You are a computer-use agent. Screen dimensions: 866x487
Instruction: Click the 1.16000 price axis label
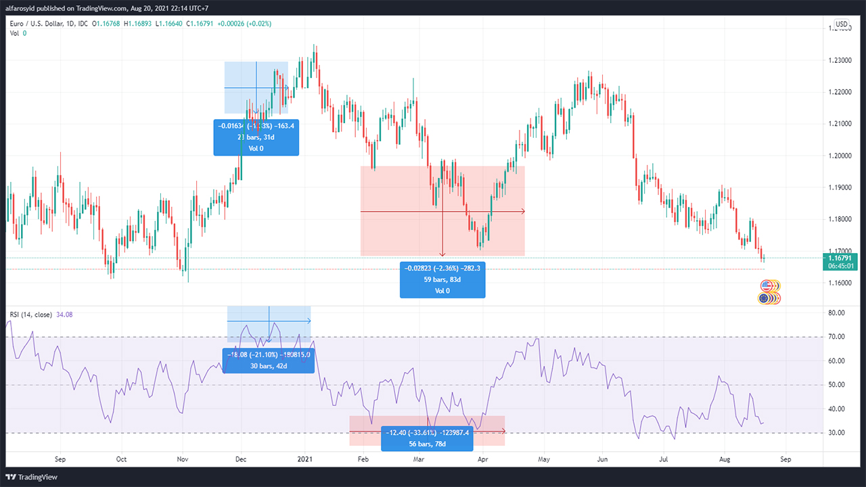point(839,283)
